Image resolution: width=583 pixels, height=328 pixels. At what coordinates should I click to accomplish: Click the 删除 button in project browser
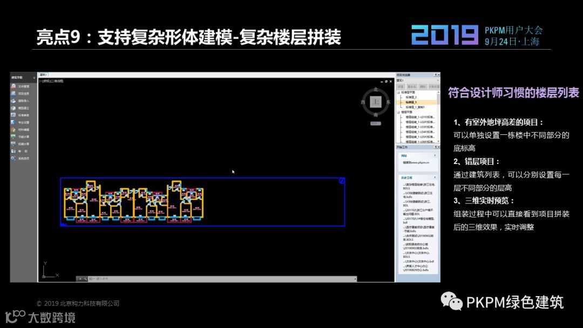(x=422, y=86)
